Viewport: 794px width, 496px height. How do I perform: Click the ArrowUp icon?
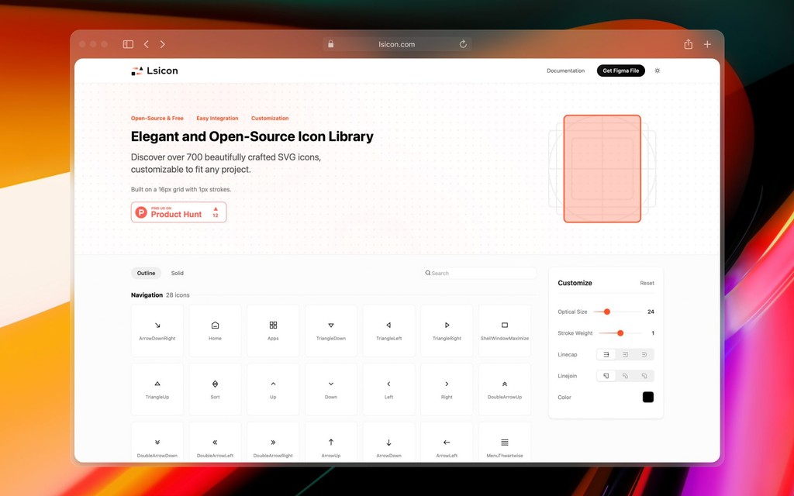[x=331, y=444]
